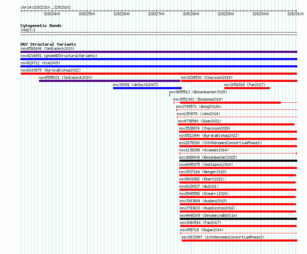Select nsv1150976 (John2014) label
Viewport: 307px width, 254px height.
click(x=198, y=114)
